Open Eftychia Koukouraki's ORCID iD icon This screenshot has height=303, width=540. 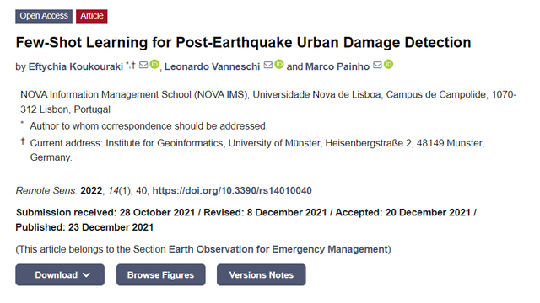point(154,64)
